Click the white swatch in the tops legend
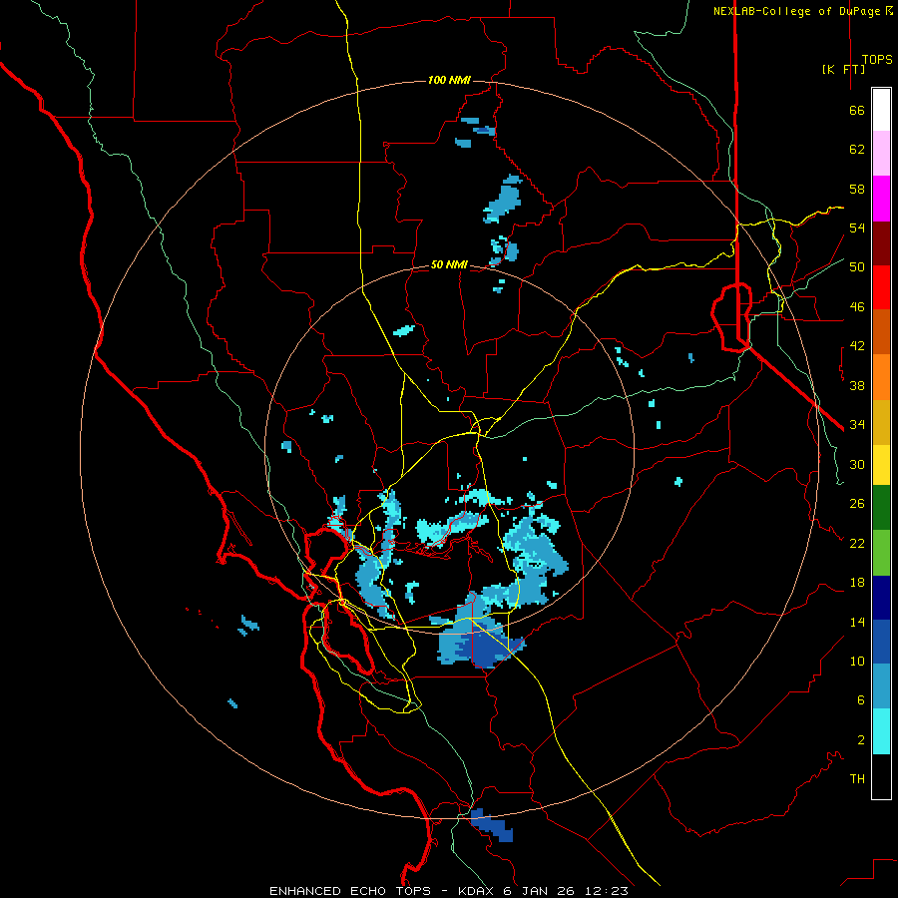The height and width of the screenshot is (898, 898). coord(881,110)
